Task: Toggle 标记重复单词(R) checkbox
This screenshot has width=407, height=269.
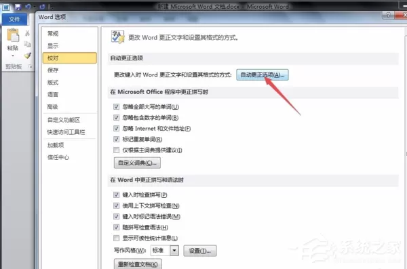Action: [x=116, y=140]
